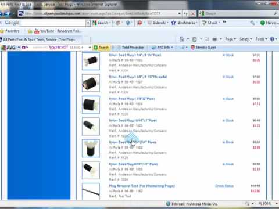Open the IE Tools menu
Viewport: 279px width, 209px height.
[262, 39]
